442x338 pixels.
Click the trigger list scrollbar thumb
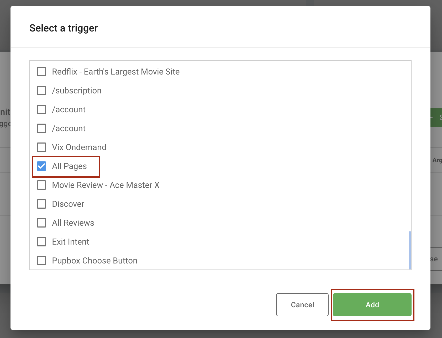click(410, 250)
